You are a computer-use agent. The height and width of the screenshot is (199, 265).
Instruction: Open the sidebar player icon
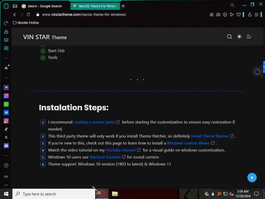coord(6,165)
